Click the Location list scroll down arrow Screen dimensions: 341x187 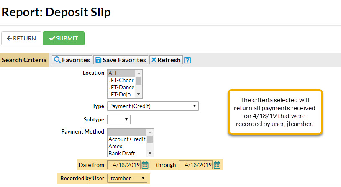coord(138,94)
